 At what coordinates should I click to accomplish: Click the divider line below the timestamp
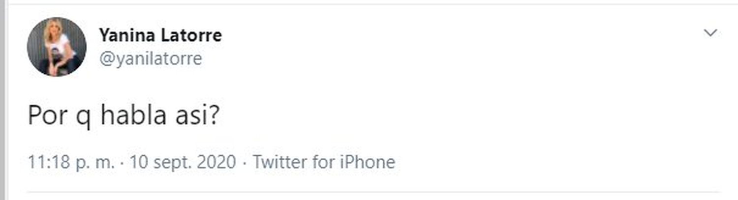coord(374,192)
